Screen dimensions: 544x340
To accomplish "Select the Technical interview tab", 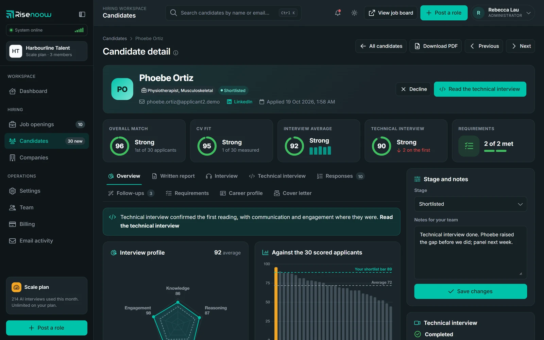I will click(x=277, y=176).
